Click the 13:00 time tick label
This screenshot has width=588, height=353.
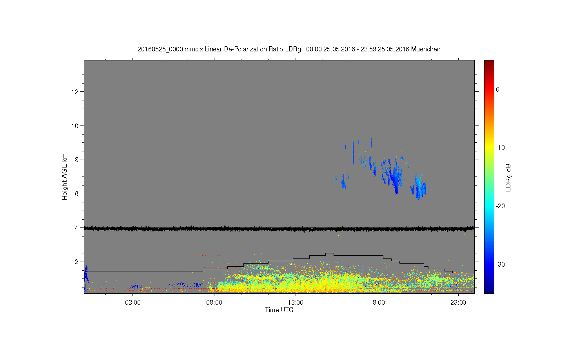[x=296, y=302]
